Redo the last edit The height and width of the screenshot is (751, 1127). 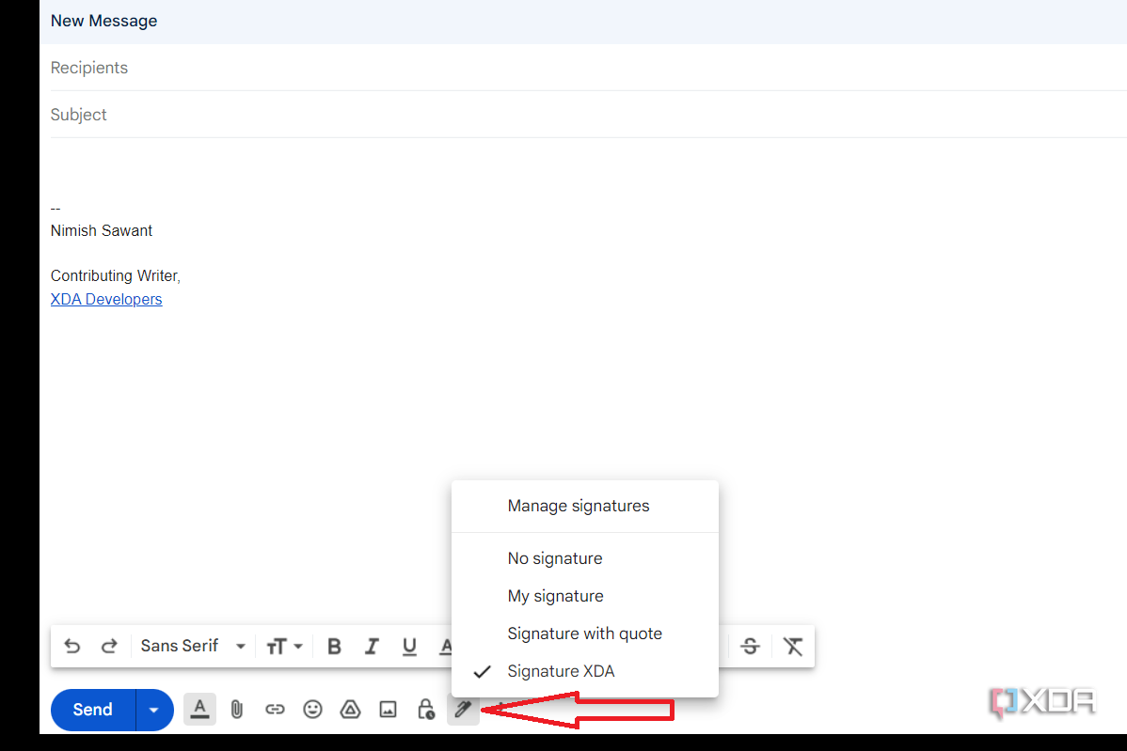109,646
